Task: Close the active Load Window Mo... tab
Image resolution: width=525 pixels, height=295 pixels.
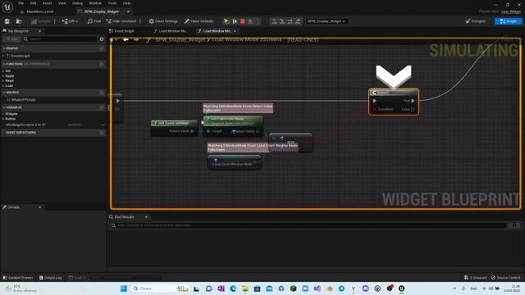Action: pyautogui.click(x=235, y=31)
